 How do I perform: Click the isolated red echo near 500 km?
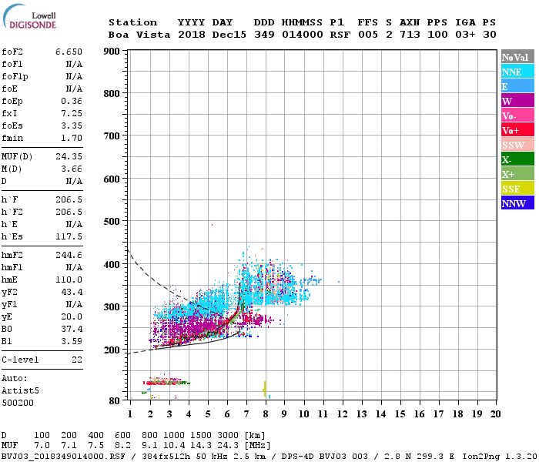212,225
